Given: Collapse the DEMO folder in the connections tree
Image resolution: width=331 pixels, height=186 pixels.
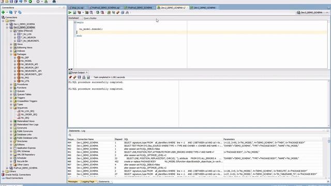Looking at the screenshot, I should tap(3, 21).
